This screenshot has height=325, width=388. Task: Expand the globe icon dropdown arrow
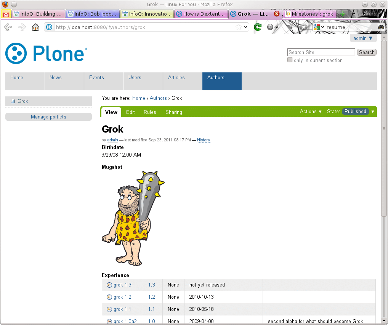[x=277, y=27]
